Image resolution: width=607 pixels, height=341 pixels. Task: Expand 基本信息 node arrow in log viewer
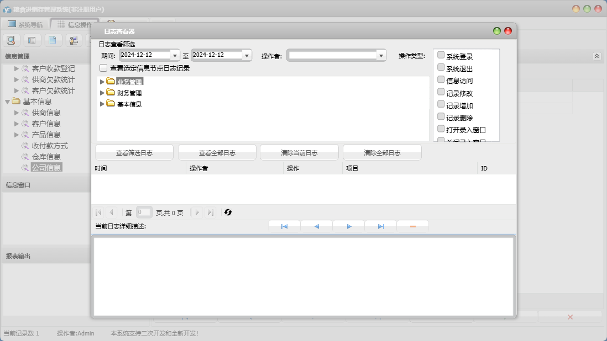click(102, 104)
